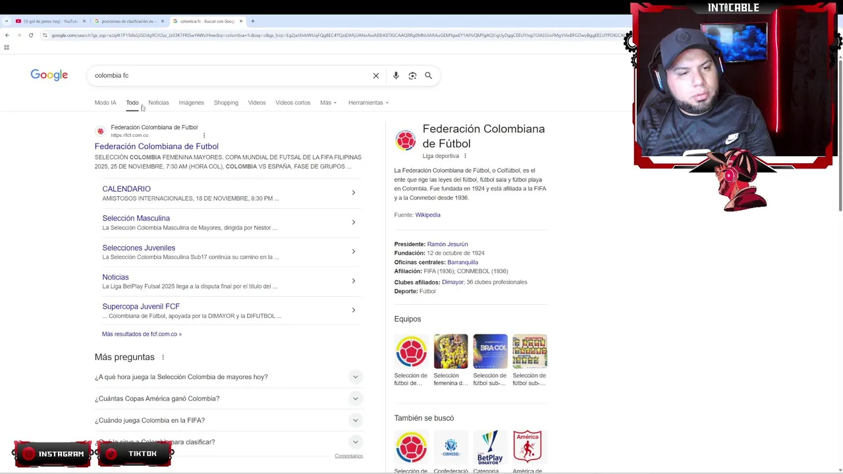Go forward in browser history
843x474 pixels.
coord(19,35)
